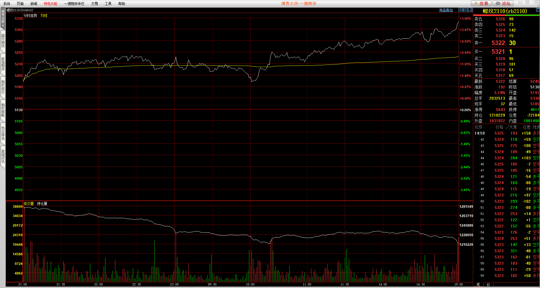Switch to the 笔 tab at bottom
Image resolution: width=540 pixels, height=288 pixels.
click(478, 284)
